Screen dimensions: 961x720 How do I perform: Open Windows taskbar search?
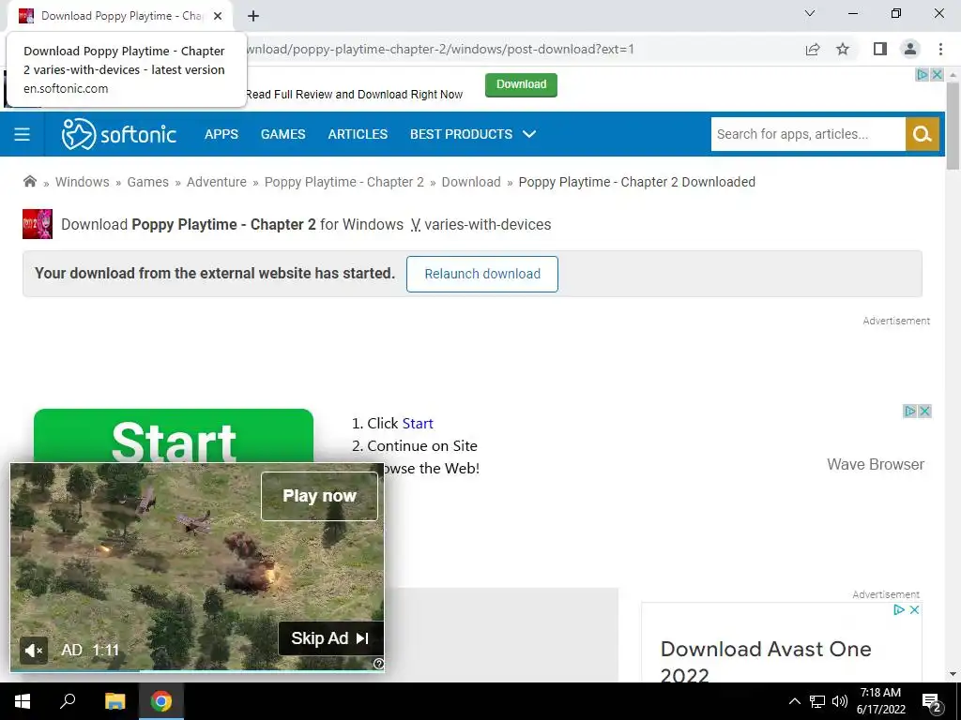click(68, 701)
